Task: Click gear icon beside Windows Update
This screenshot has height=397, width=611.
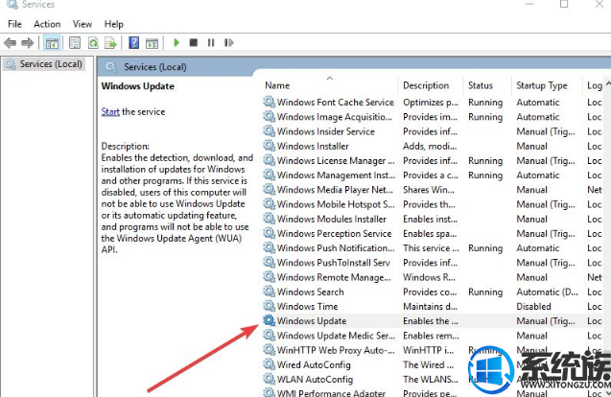Action: click(269, 320)
